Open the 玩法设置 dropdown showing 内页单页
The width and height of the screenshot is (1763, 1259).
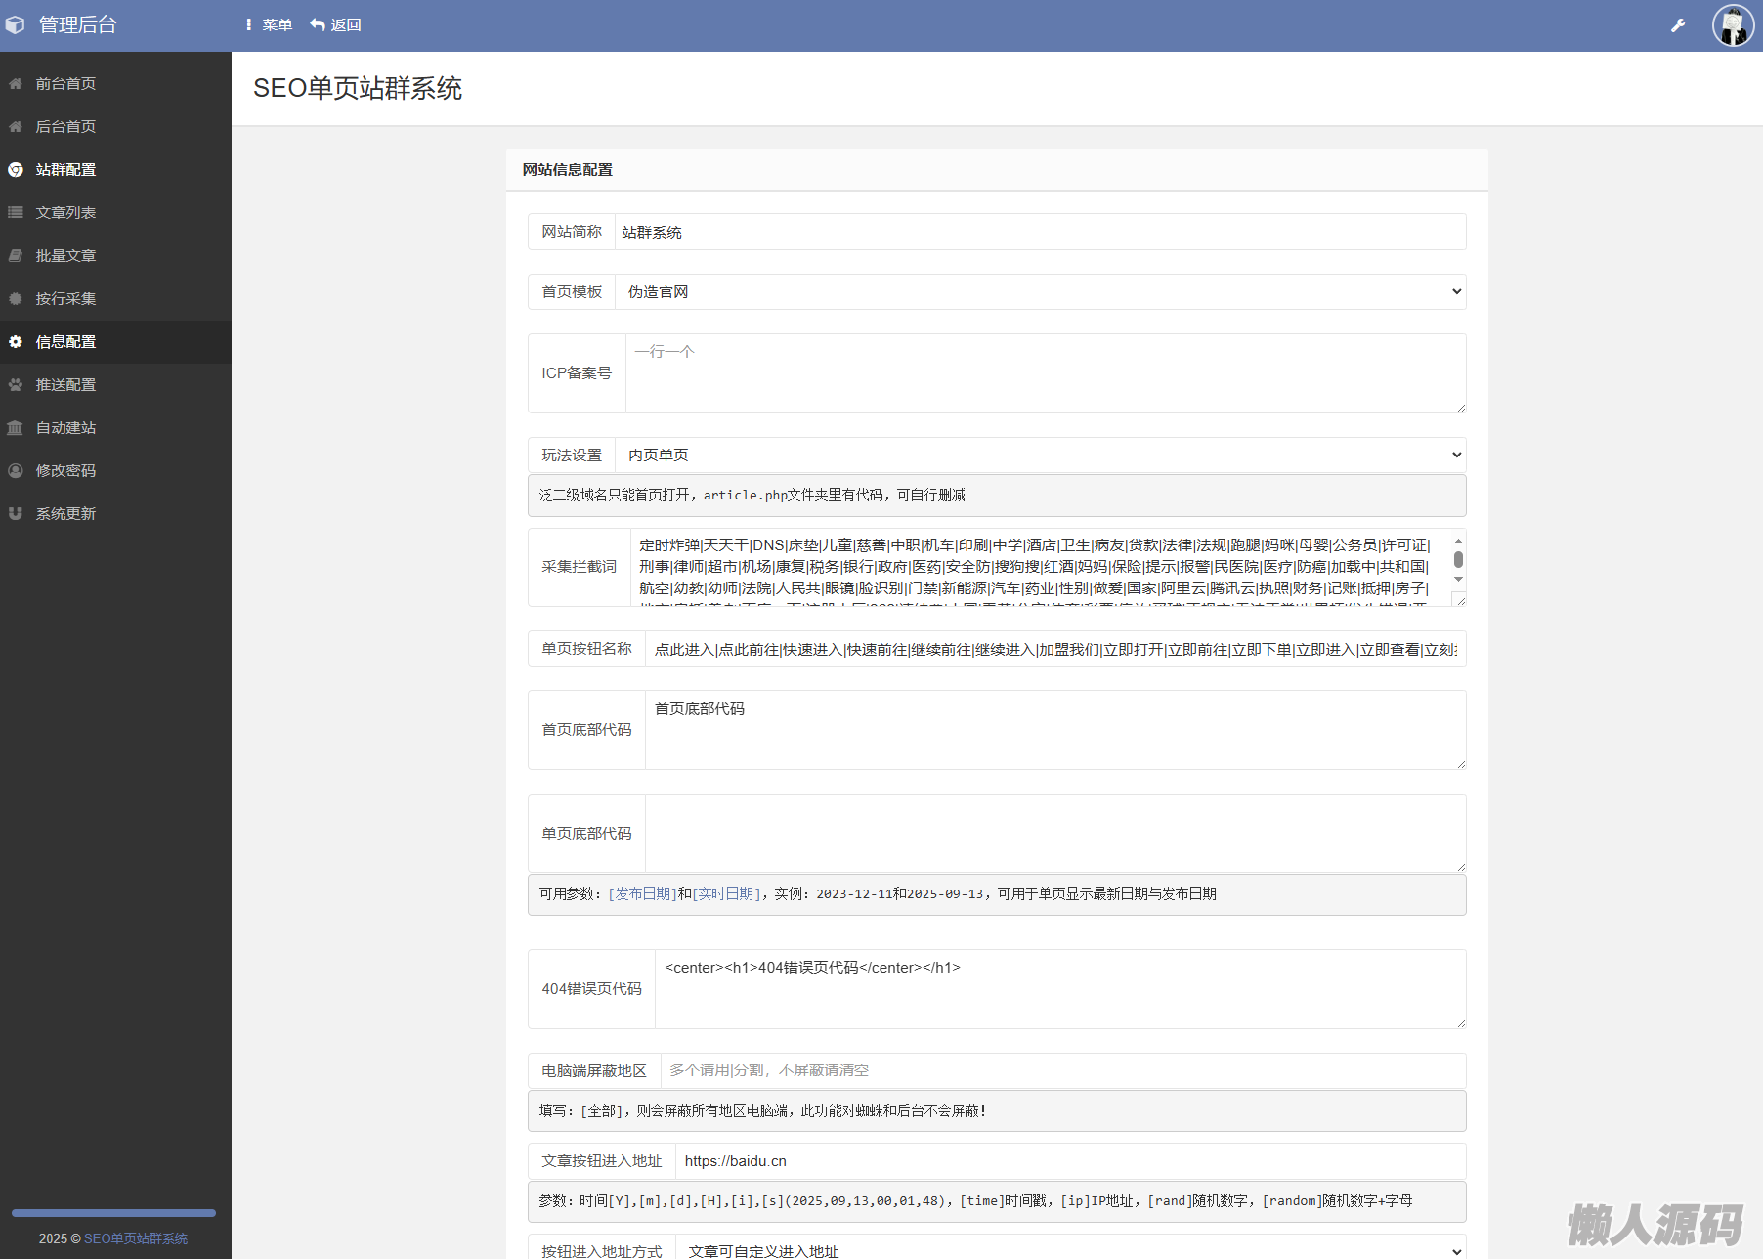pyautogui.click(x=1040, y=456)
